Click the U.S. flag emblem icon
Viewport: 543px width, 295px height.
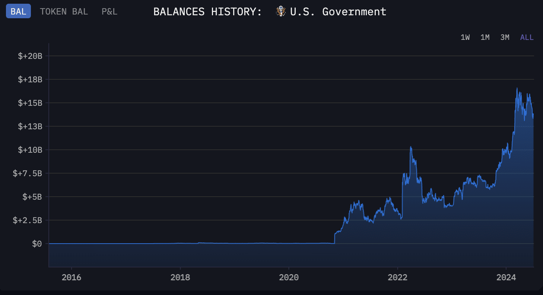281,11
